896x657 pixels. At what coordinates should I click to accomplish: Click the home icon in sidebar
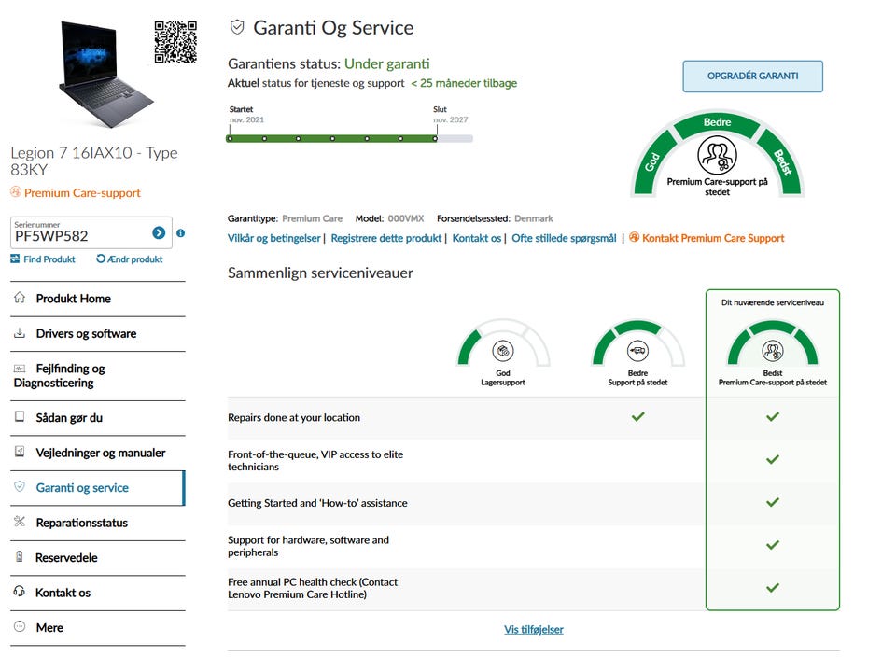point(20,297)
